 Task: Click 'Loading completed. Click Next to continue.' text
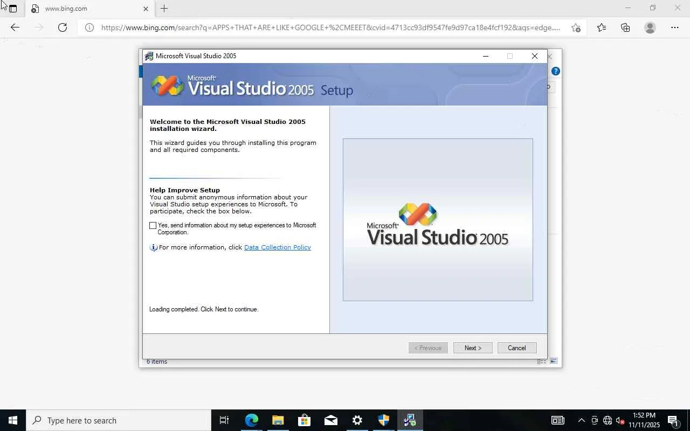(204, 309)
